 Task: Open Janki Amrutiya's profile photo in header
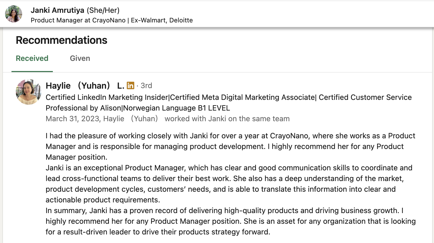[x=14, y=14]
